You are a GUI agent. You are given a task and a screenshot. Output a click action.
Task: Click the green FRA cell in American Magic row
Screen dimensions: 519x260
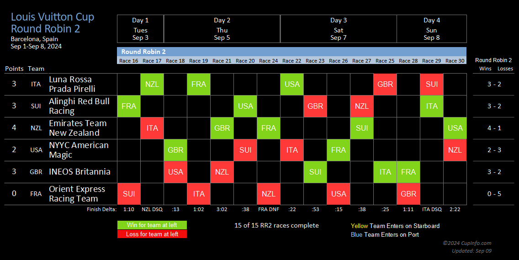[338, 150]
